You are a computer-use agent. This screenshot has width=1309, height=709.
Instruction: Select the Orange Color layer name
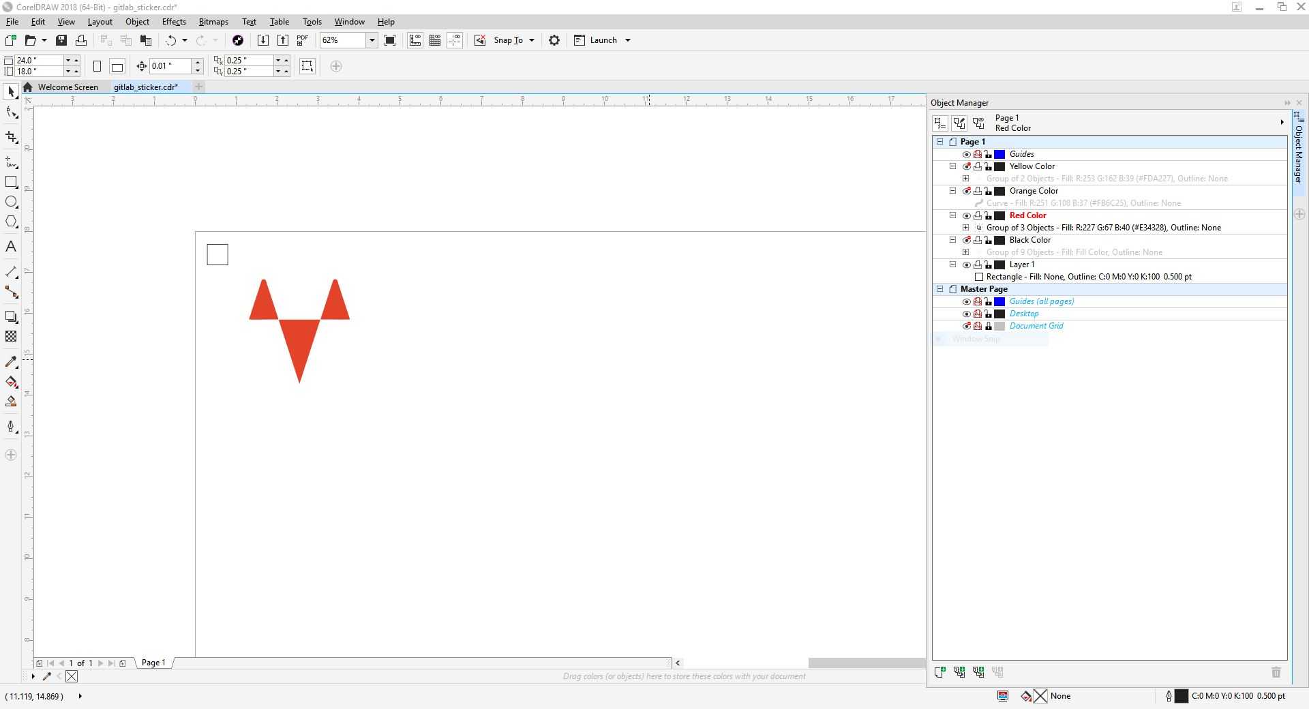pyautogui.click(x=1034, y=191)
